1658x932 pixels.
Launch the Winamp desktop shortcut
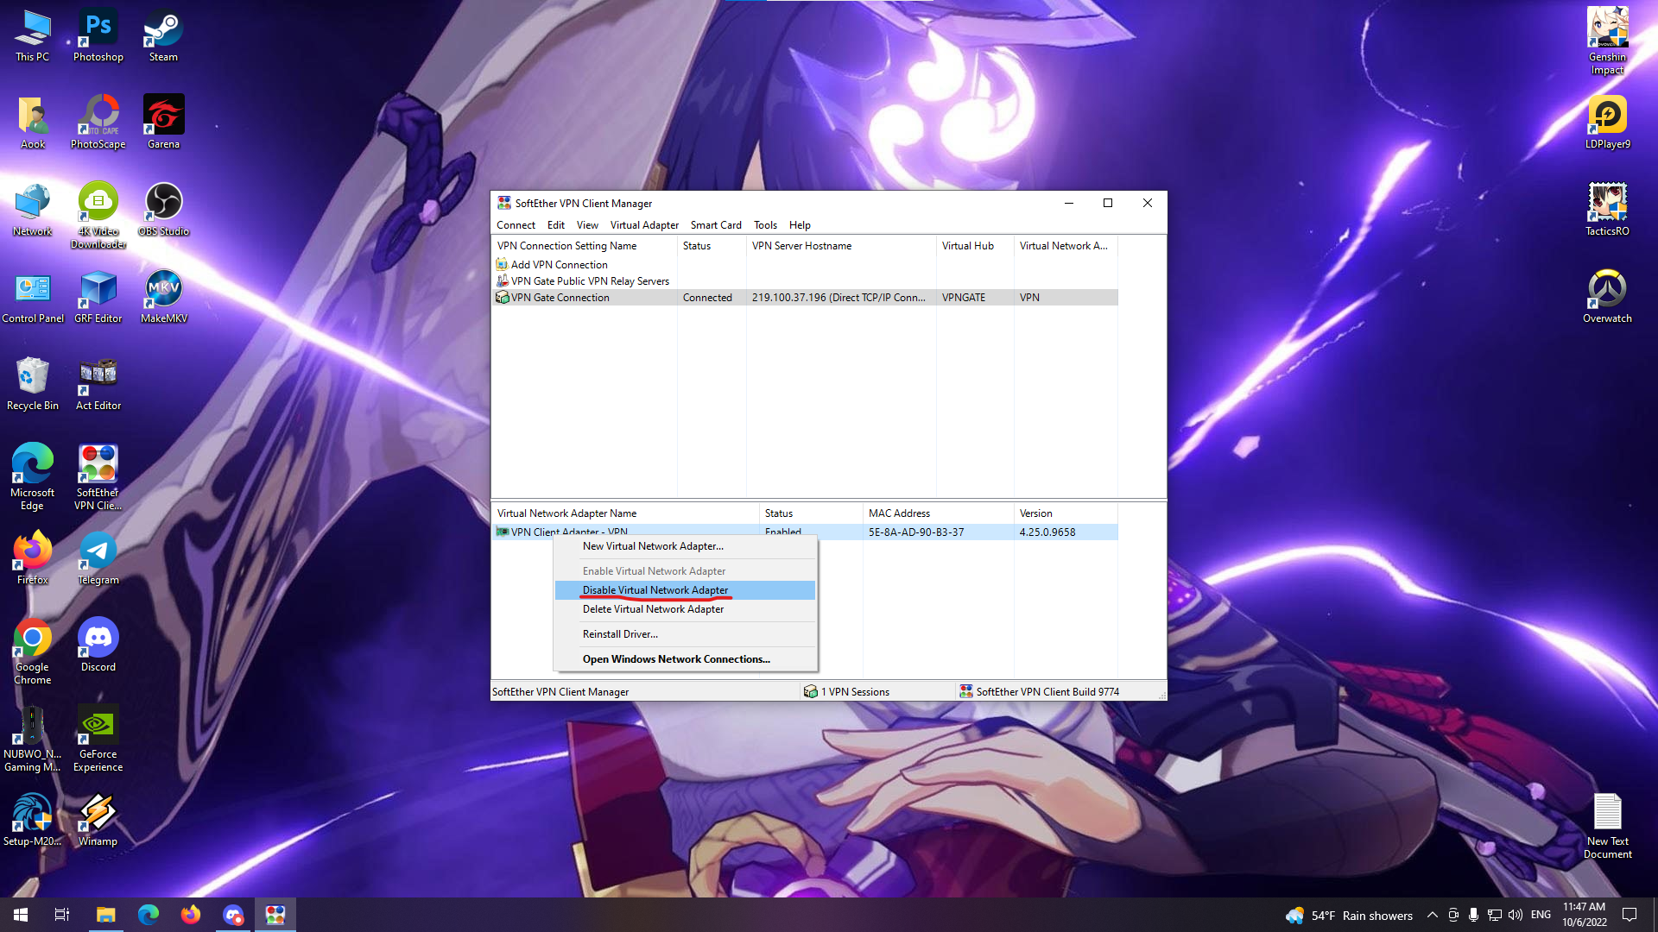pos(98,820)
